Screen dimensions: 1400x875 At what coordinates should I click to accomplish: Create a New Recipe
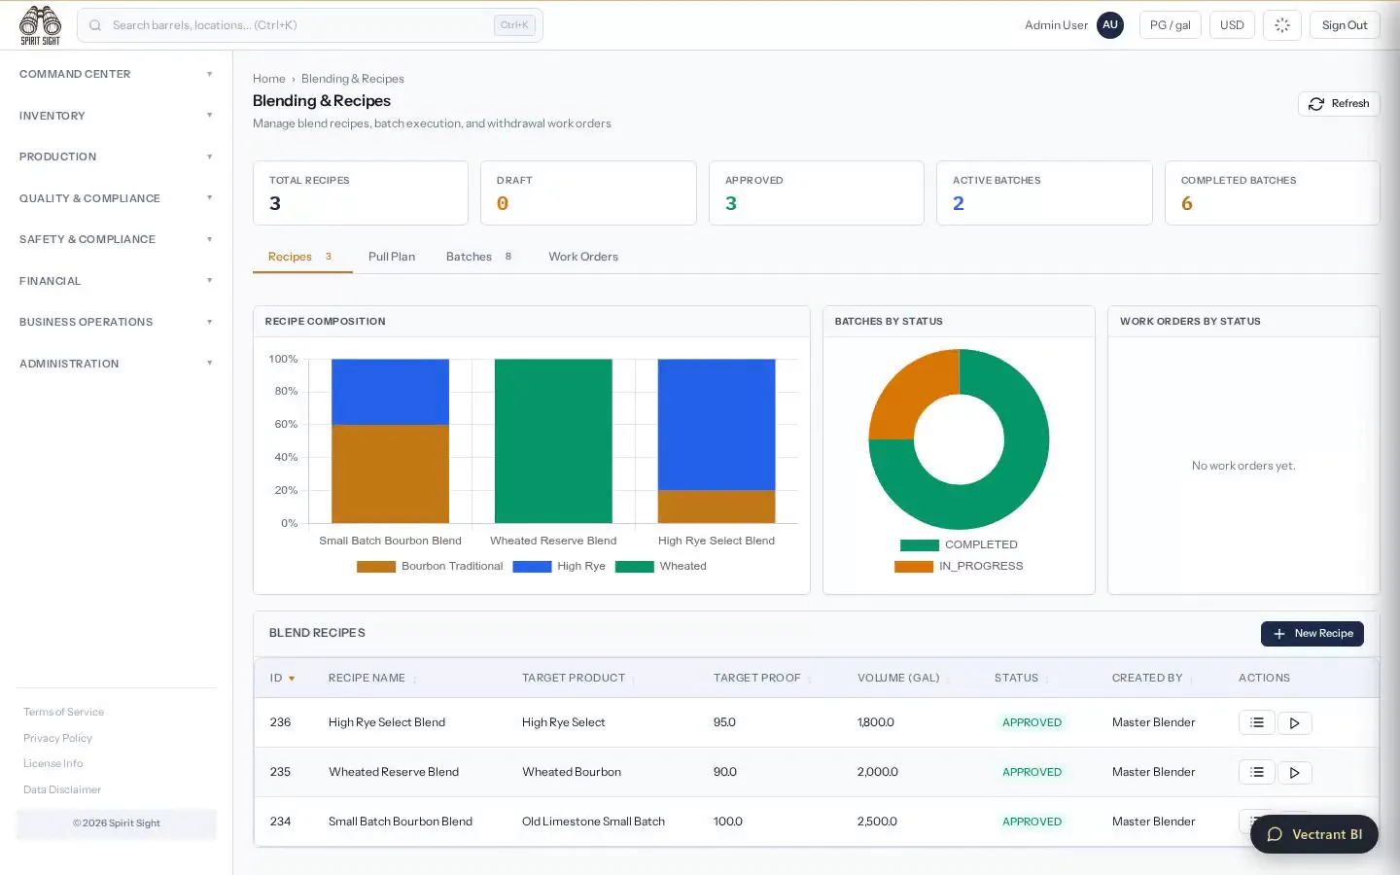click(x=1312, y=633)
